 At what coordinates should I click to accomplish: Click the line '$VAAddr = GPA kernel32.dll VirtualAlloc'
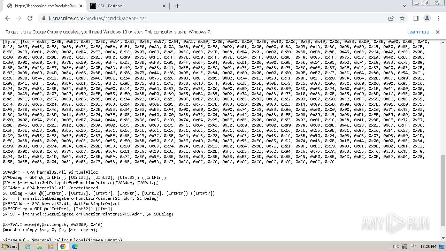(x=50, y=172)
